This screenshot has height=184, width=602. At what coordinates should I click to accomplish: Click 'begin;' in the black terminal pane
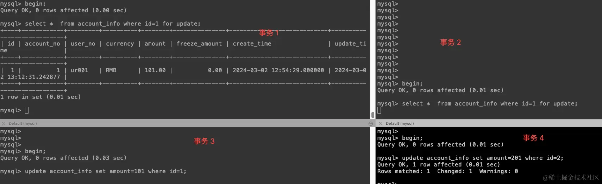click(x=412, y=138)
